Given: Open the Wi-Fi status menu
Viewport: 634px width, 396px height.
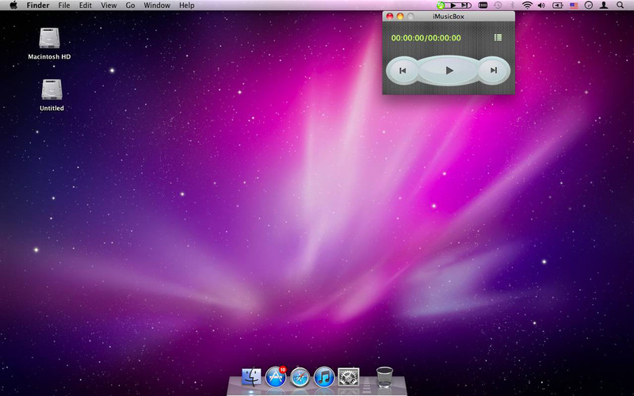Looking at the screenshot, I should 527,6.
